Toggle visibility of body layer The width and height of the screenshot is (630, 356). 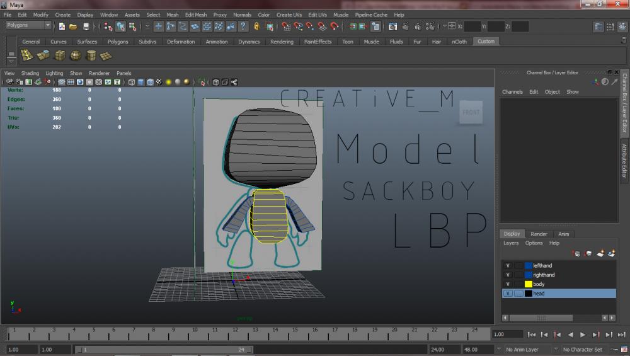(508, 284)
